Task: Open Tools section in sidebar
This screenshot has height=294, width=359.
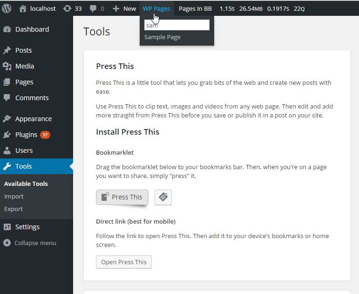Action: (23, 166)
